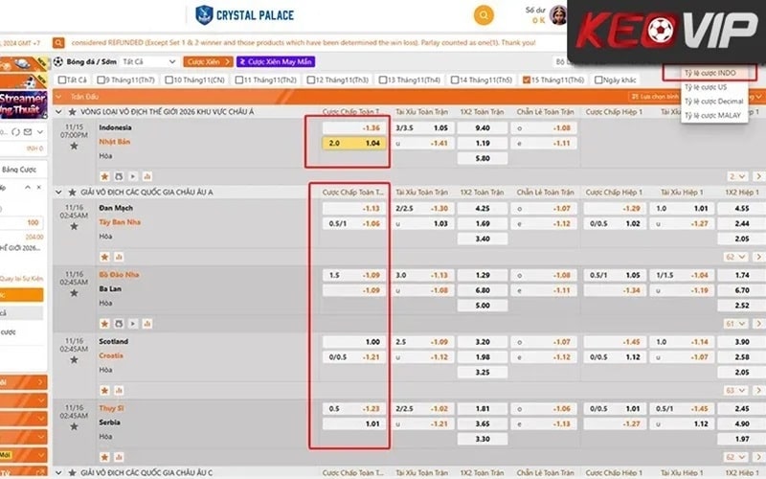Open live TV icon in Bồ Đào Nha row

pos(119,324)
